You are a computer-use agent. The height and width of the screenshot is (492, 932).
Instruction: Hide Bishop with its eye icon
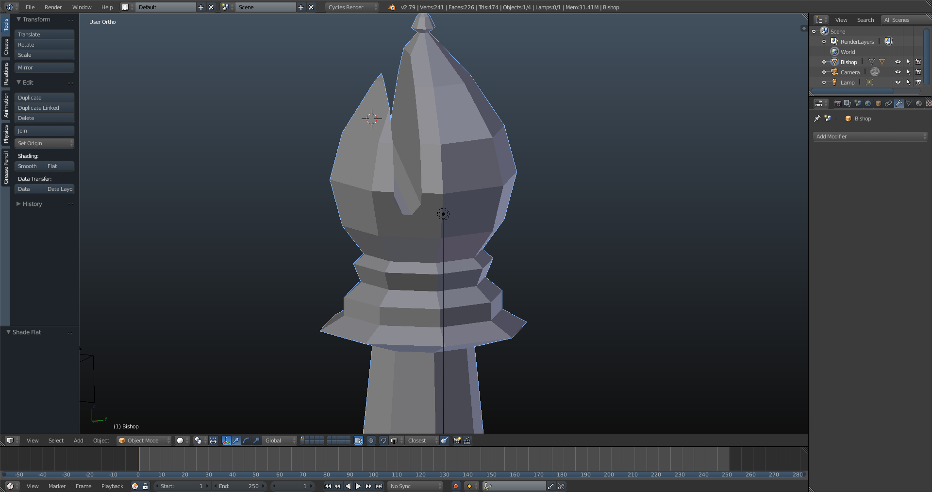click(898, 62)
